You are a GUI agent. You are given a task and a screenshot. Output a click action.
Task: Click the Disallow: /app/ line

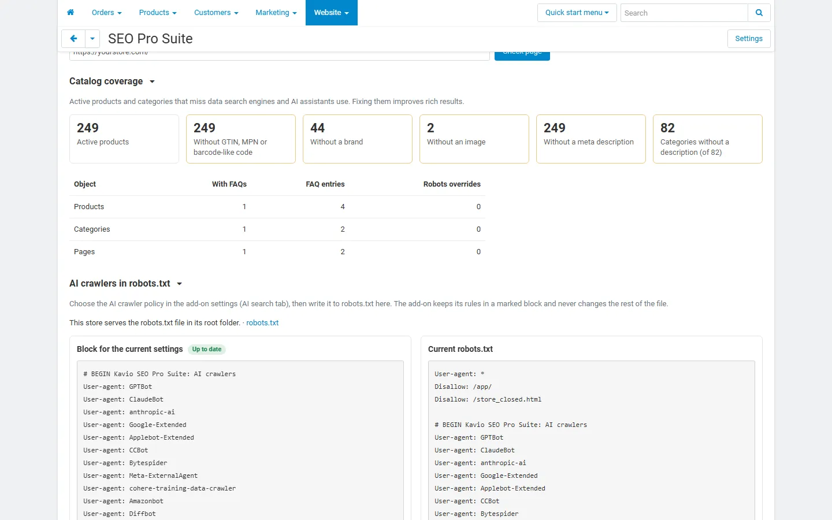pyautogui.click(x=463, y=387)
